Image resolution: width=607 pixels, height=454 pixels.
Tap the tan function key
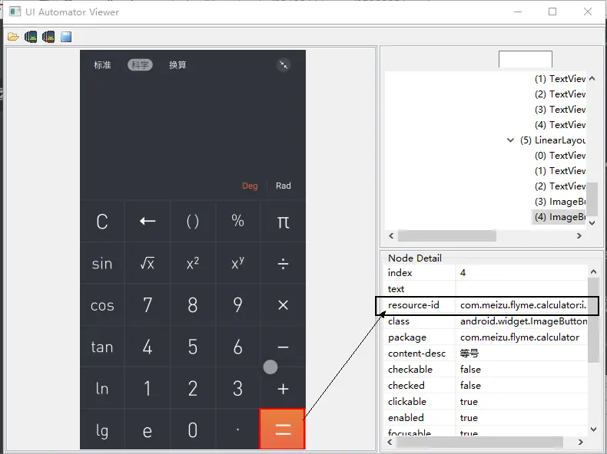pyautogui.click(x=102, y=347)
